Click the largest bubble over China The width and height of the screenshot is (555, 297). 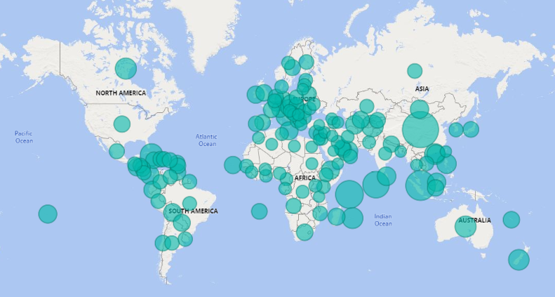click(x=420, y=130)
